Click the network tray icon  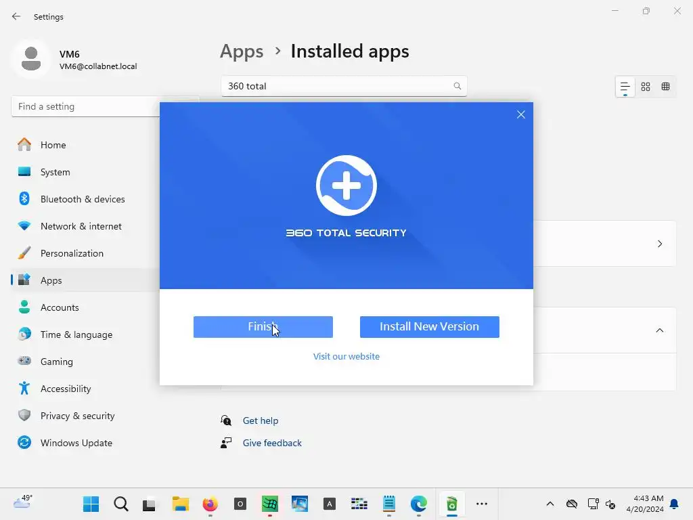[x=593, y=504]
